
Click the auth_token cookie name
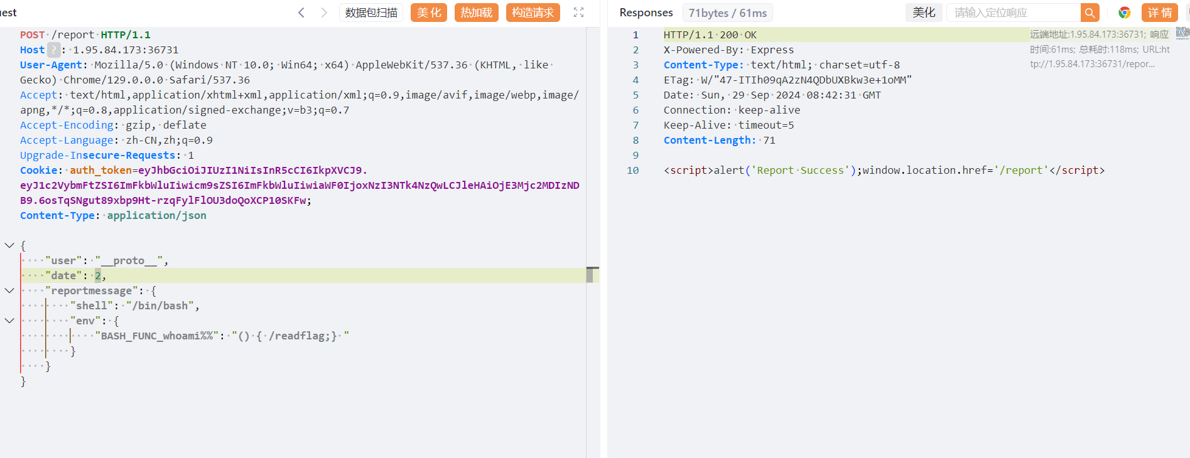point(100,170)
